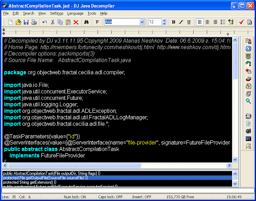Click the magnifying glass sidebar icon
The height and width of the screenshot is (201, 256).
pos(248,101)
